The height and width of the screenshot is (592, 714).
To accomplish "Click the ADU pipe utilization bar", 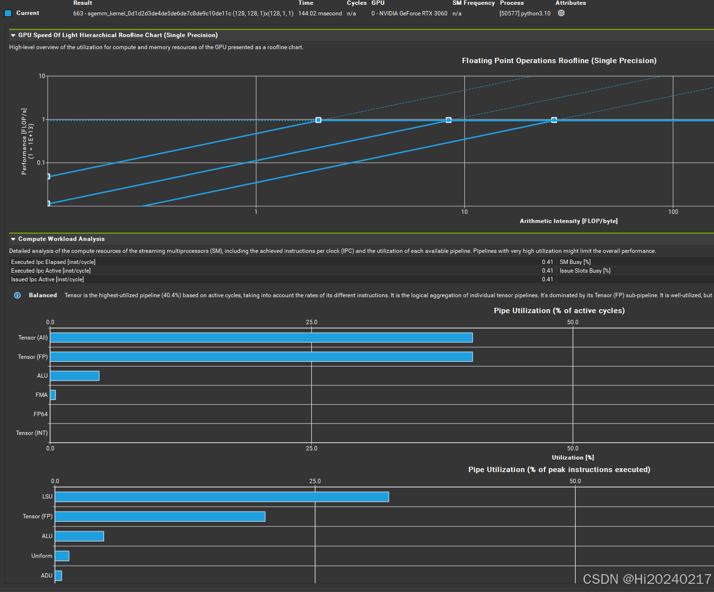I will click(58, 576).
